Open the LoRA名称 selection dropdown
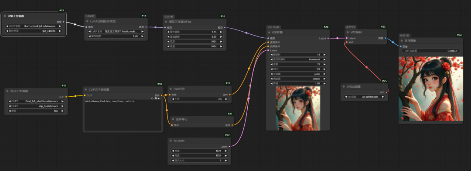The height and width of the screenshot is (171, 471). 116,31
